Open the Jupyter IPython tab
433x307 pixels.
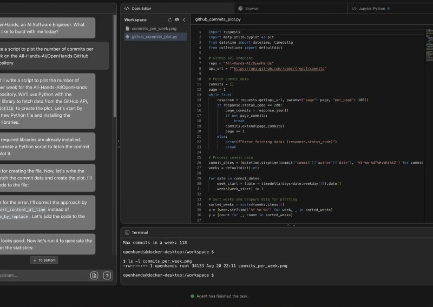click(390, 9)
